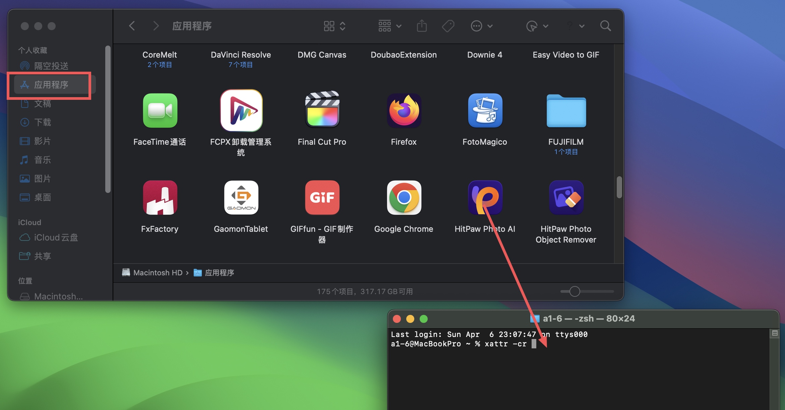
Task: Select the Easy Video to GIF label
Action: pyautogui.click(x=566, y=55)
